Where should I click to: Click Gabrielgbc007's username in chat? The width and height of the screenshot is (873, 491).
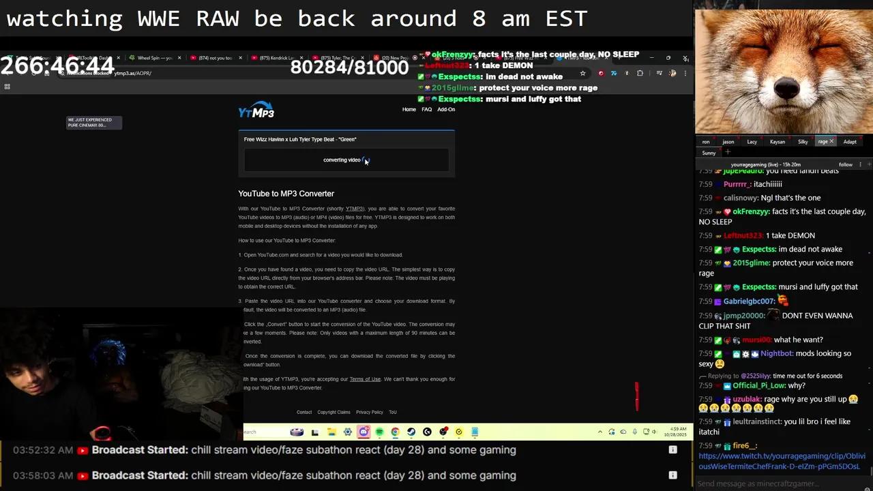point(749,301)
